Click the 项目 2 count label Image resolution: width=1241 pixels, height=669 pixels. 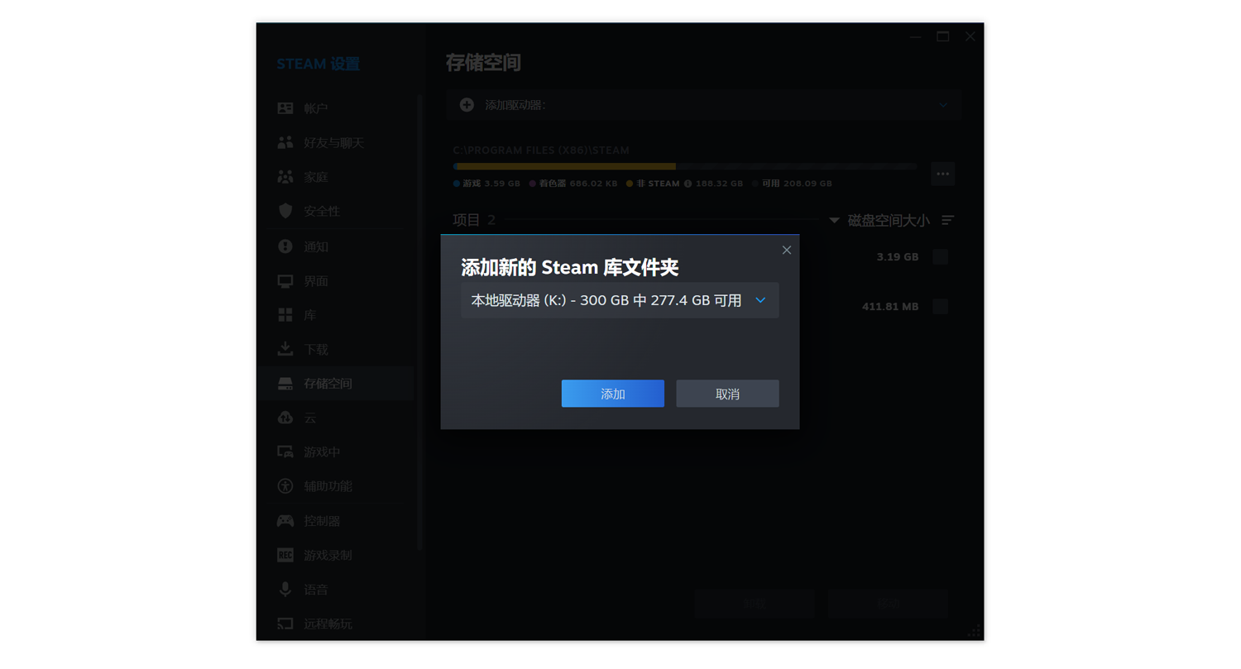(474, 220)
